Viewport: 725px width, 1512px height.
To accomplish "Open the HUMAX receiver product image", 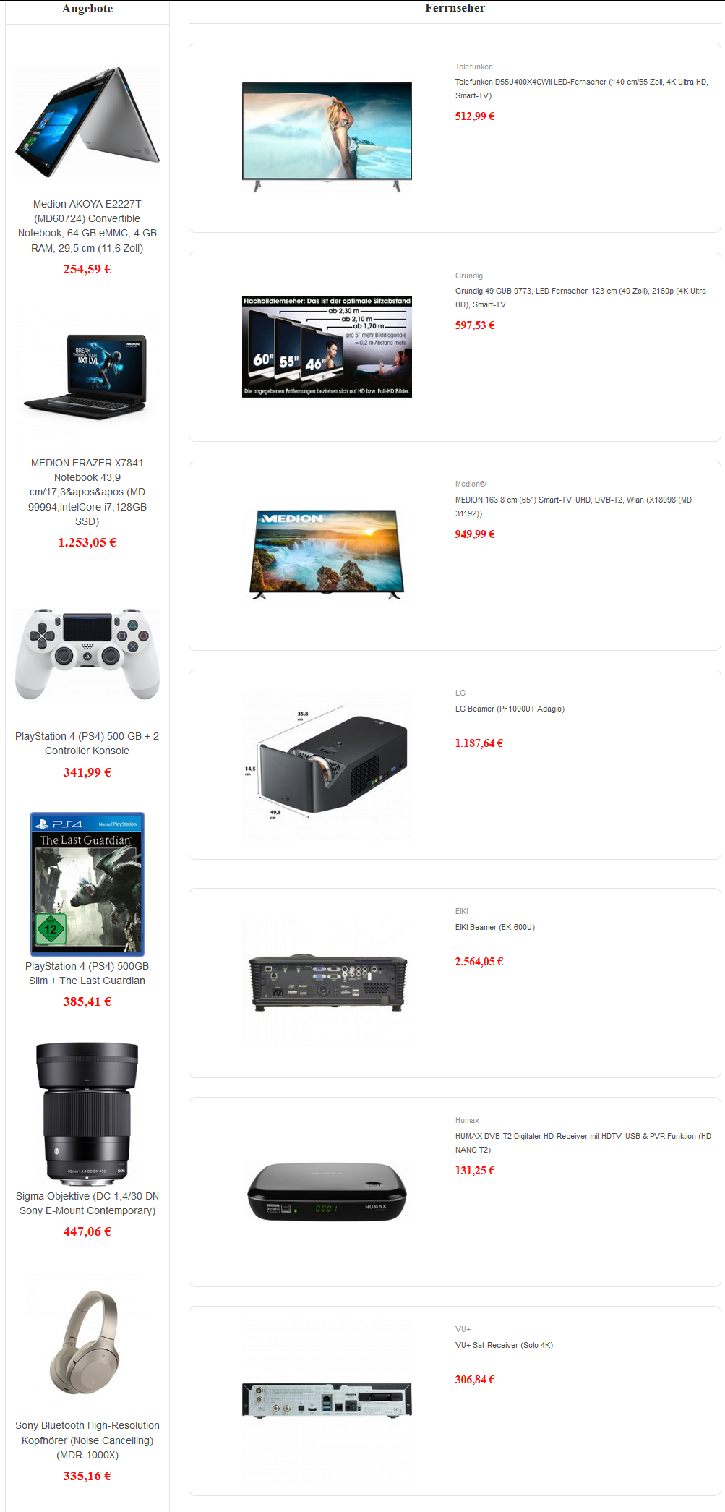I will point(327,1192).
